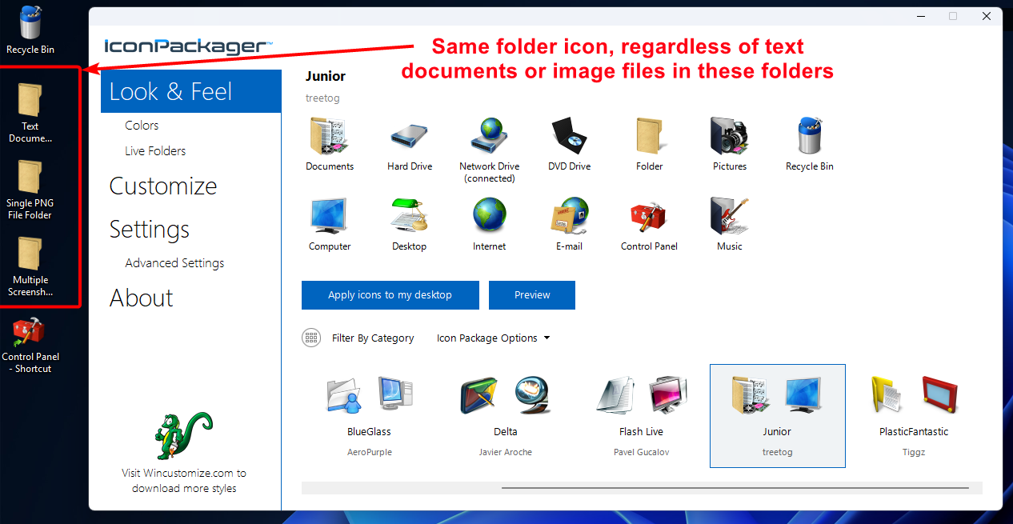Open the Live Folders submenu item
This screenshot has width=1013, height=524.
[155, 150]
